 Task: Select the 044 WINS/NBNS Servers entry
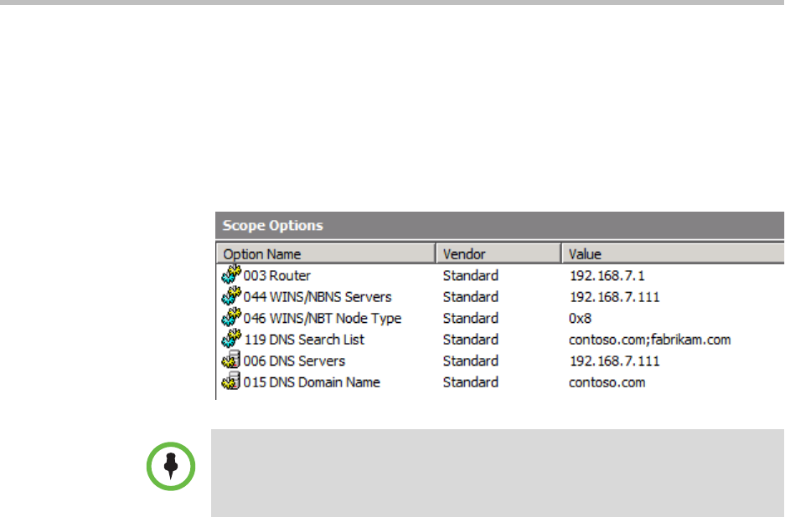[x=318, y=297]
